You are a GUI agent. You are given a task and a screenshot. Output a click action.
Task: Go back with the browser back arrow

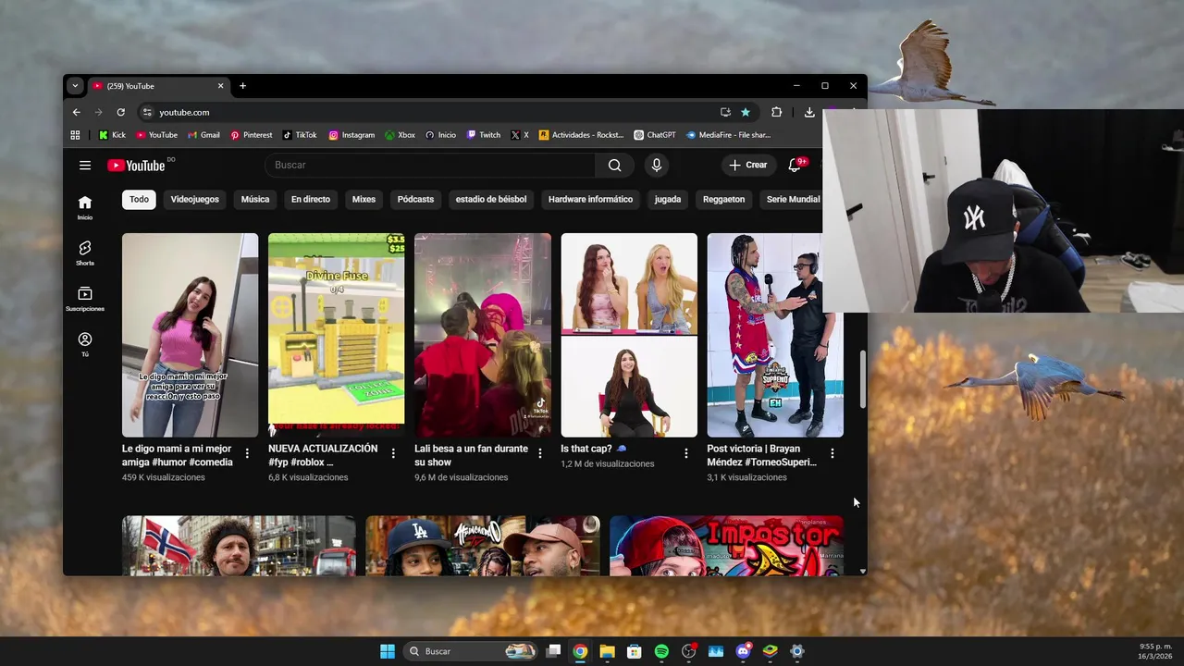[x=77, y=112]
